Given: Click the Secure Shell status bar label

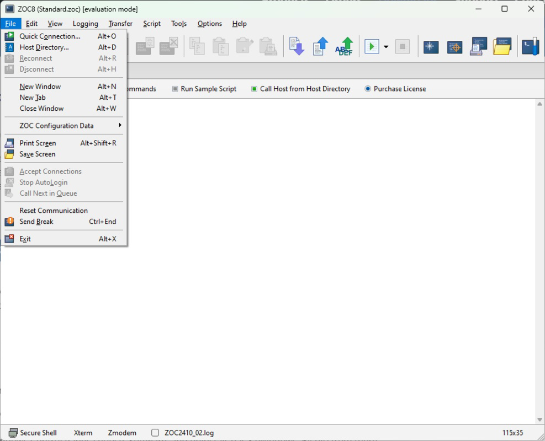Looking at the screenshot, I should (x=38, y=433).
